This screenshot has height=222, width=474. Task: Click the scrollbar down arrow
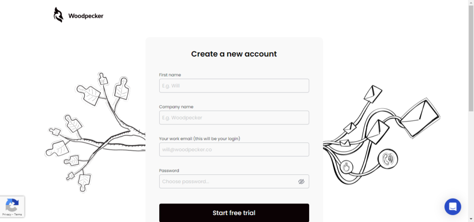pos(471,220)
